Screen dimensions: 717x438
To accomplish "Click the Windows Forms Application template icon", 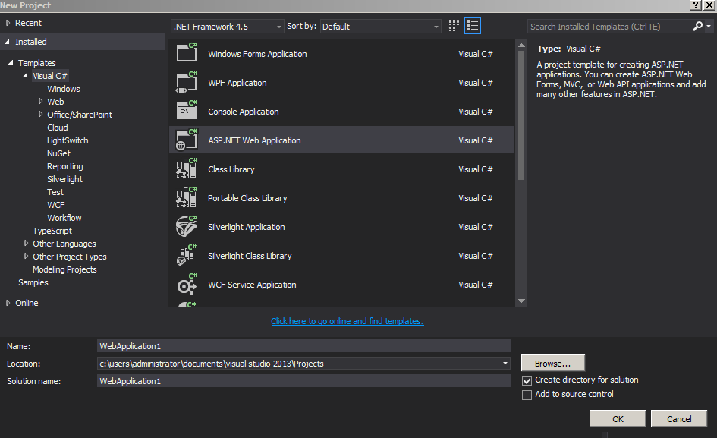I will pyautogui.click(x=187, y=53).
